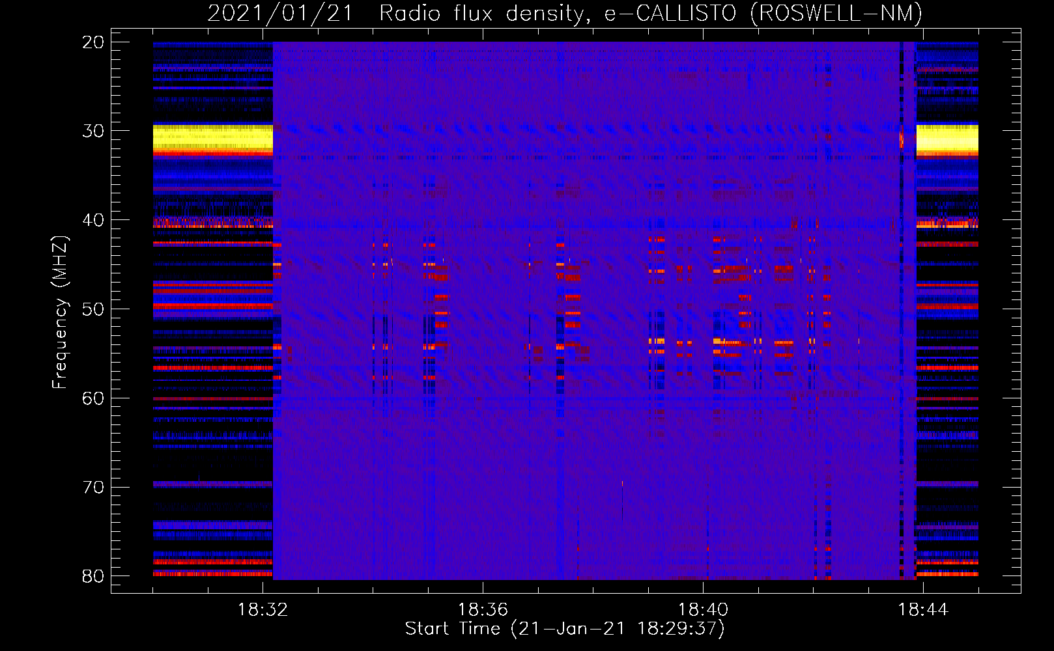Click the 80 frequency tick label

[x=93, y=576]
